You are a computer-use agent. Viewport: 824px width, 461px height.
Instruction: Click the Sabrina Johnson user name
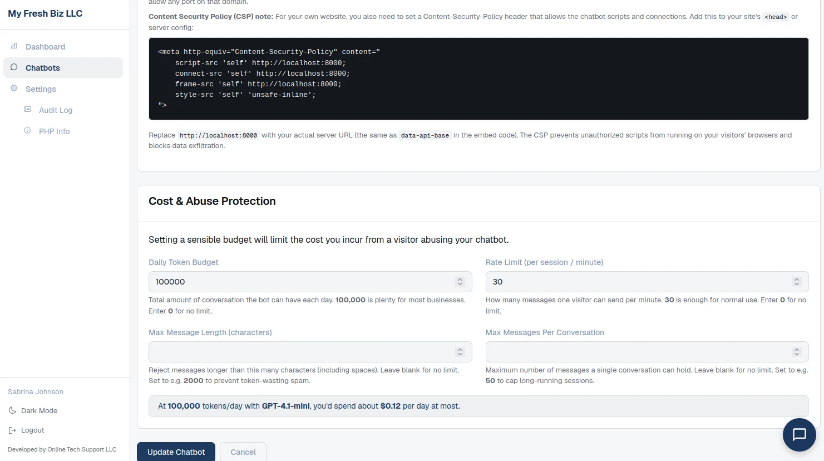click(36, 392)
